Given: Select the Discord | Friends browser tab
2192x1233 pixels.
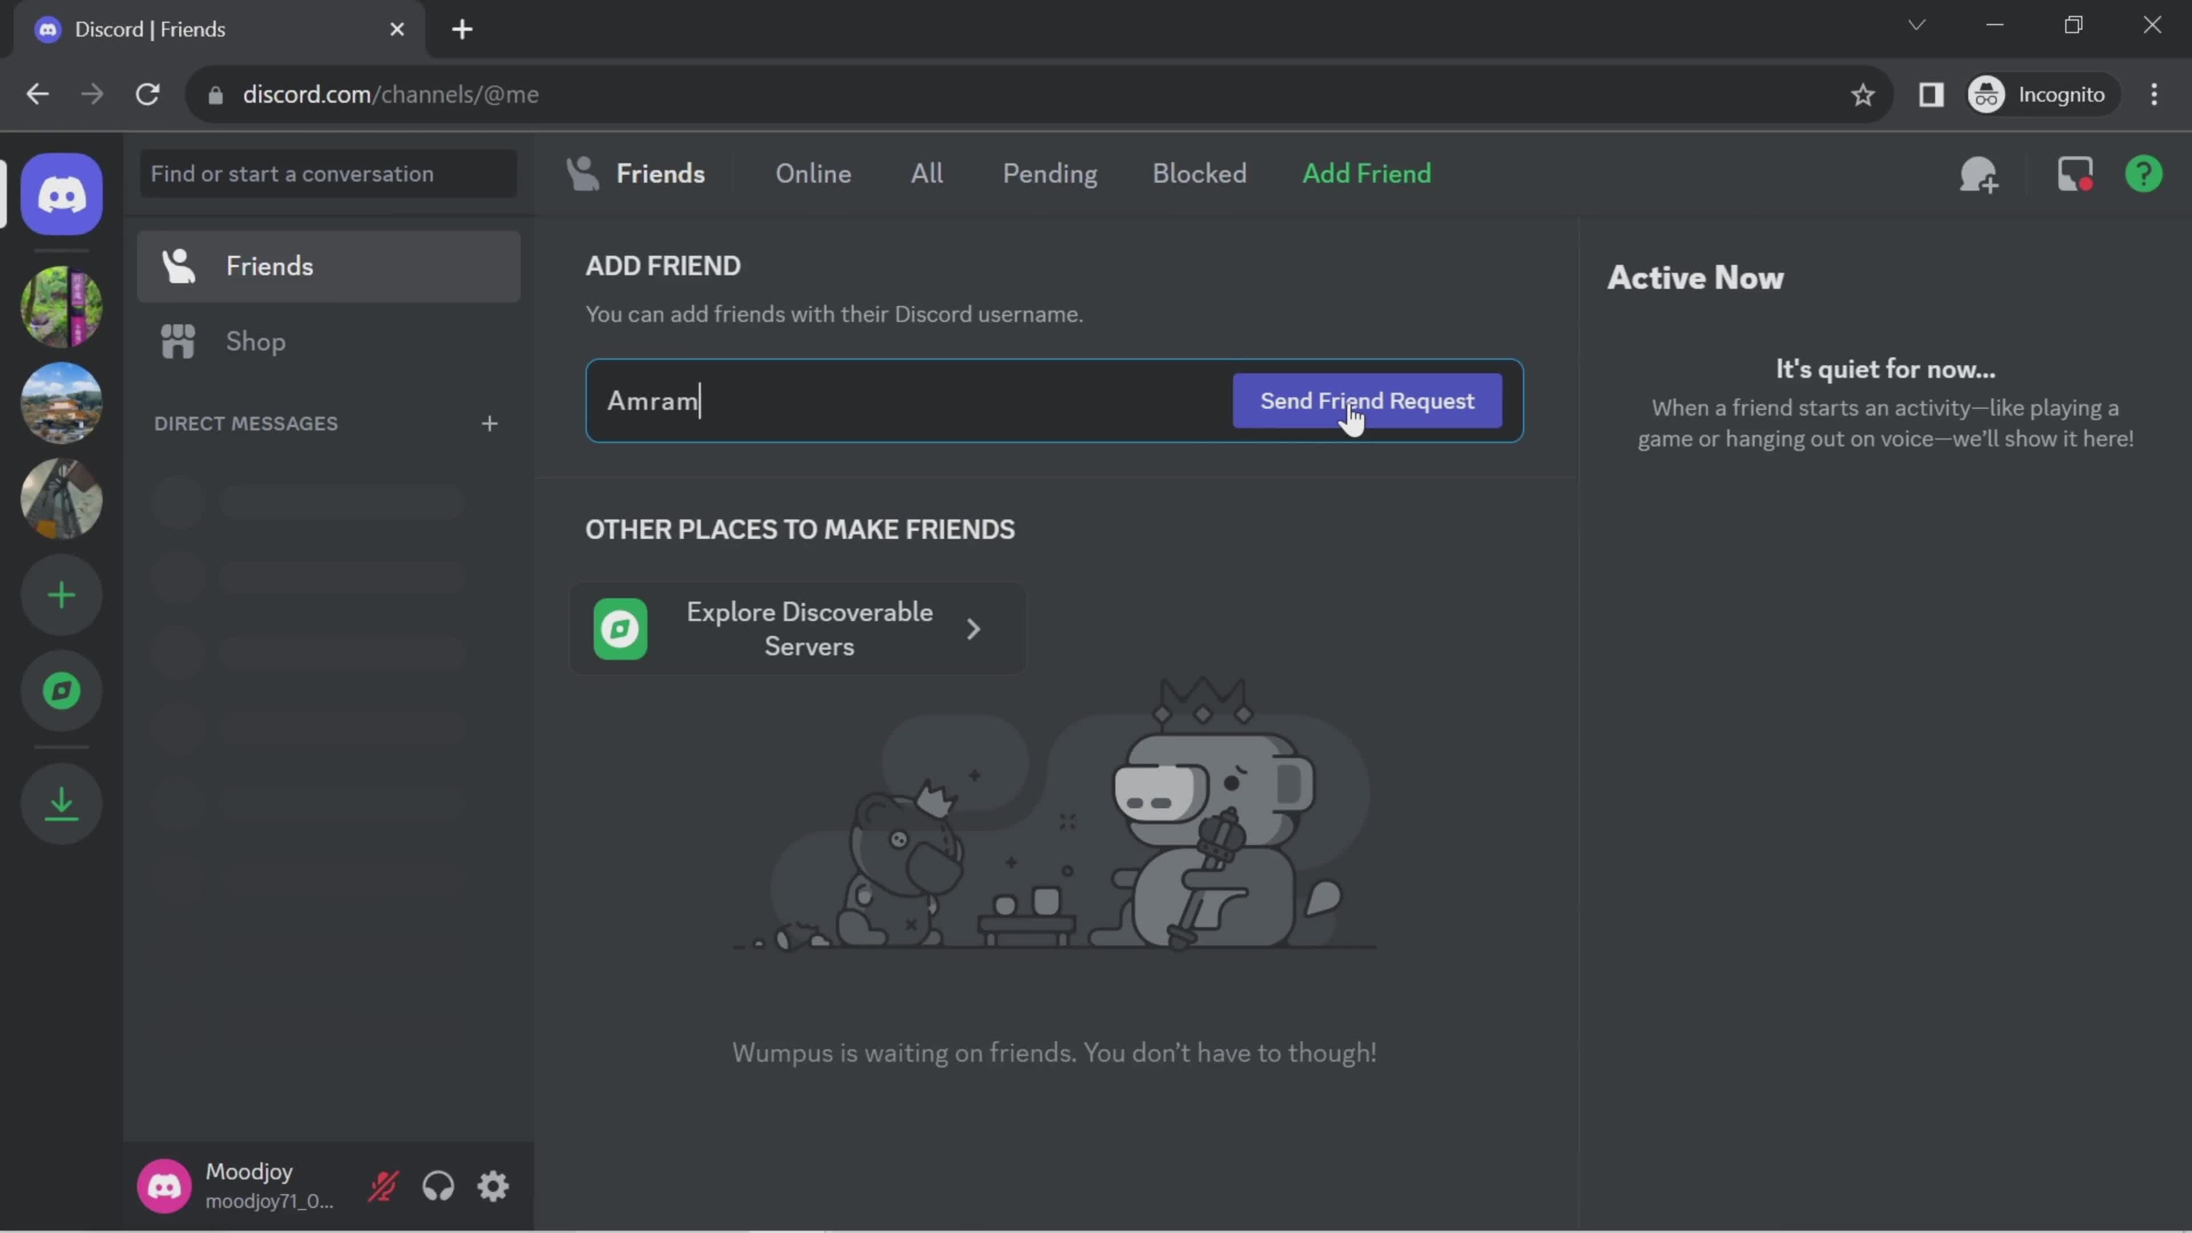Looking at the screenshot, I should [220, 30].
